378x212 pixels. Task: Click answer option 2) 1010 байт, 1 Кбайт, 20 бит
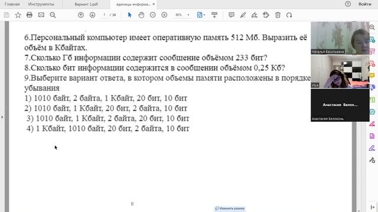106,108
